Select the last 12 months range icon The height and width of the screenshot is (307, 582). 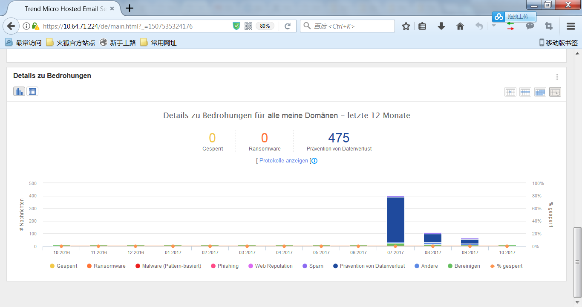(555, 92)
